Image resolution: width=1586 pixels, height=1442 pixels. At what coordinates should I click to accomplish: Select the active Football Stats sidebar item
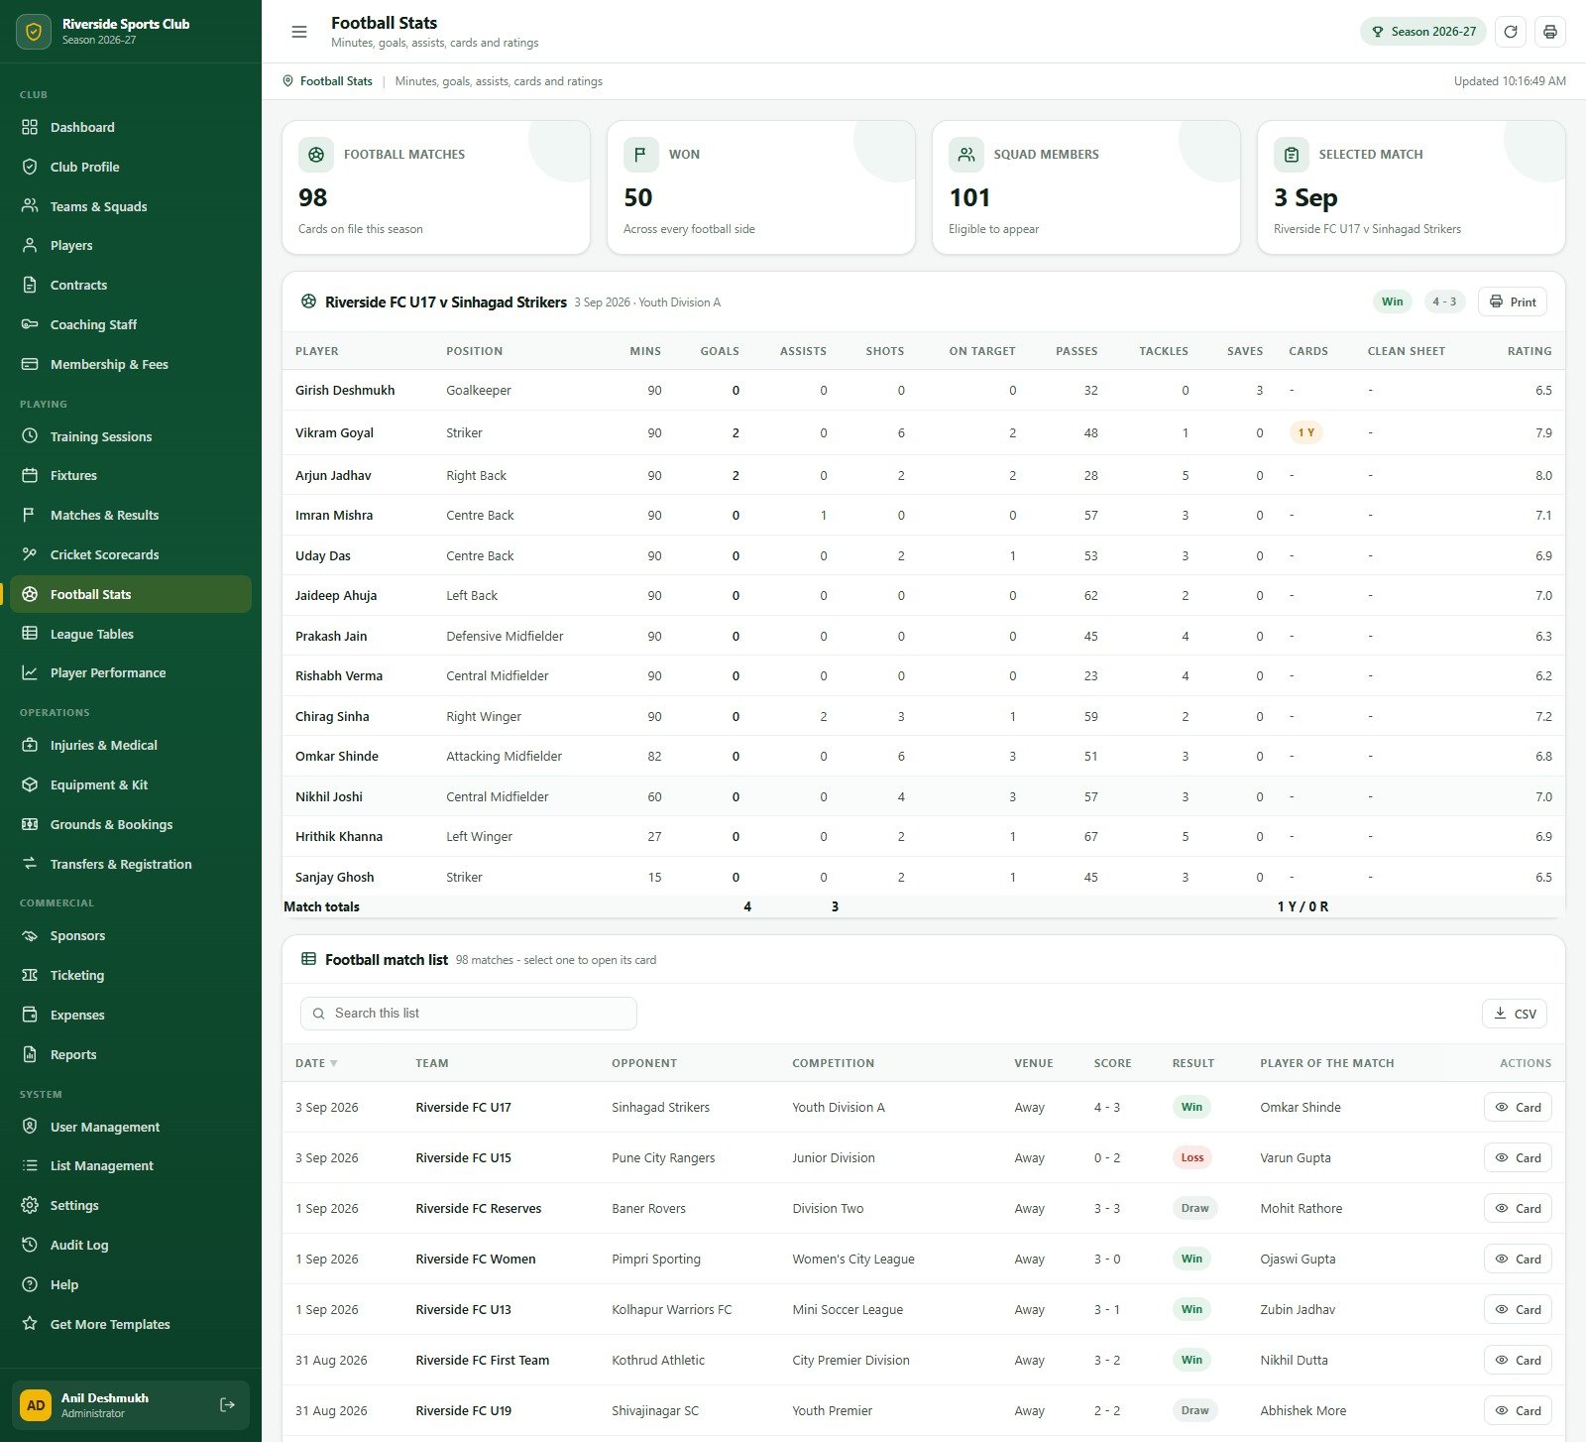[x=131, y=594]
